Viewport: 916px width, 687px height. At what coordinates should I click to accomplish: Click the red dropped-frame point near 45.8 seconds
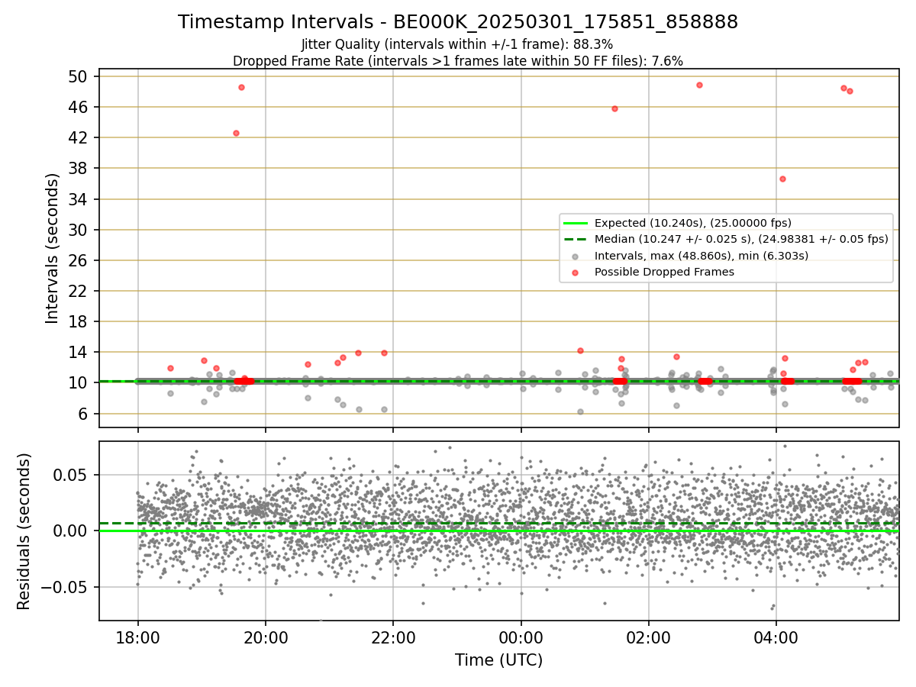[x=614, y=108]
